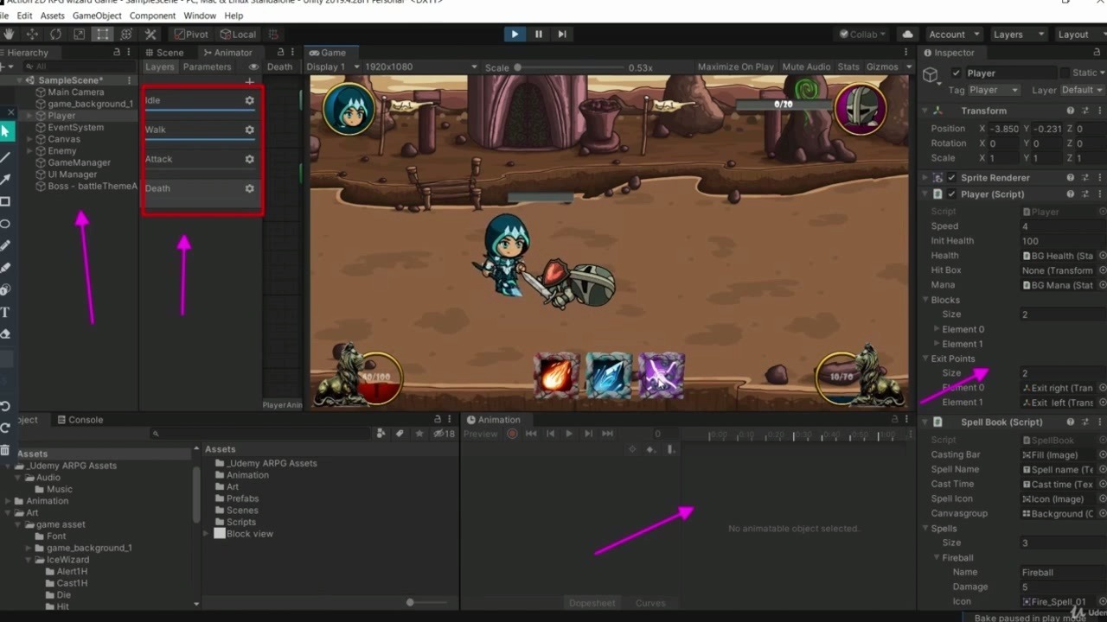The height and width of the screenshot is (622, 1107).
Task: Open gear settings for Attack layer
Action: (249, 159)
